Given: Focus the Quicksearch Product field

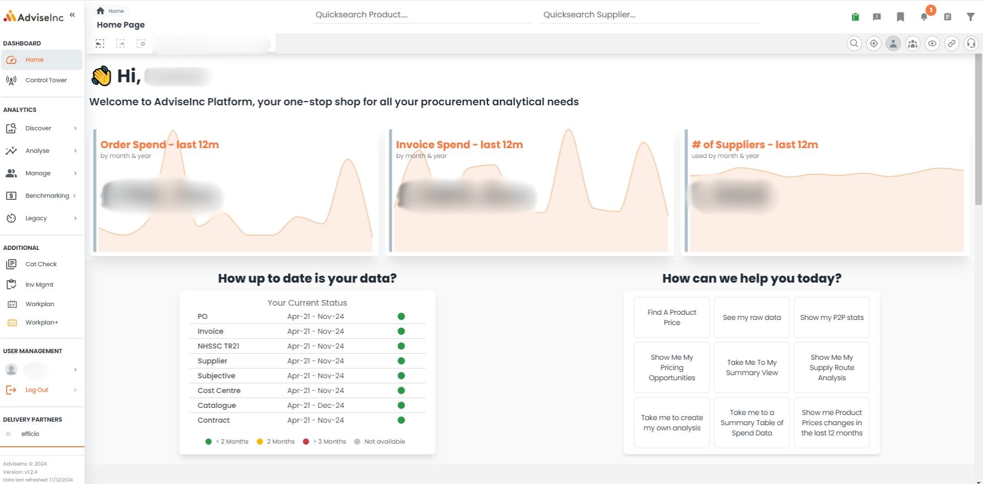Looking at the screenshot, I should pyautogui.click(x=421, y=15).
